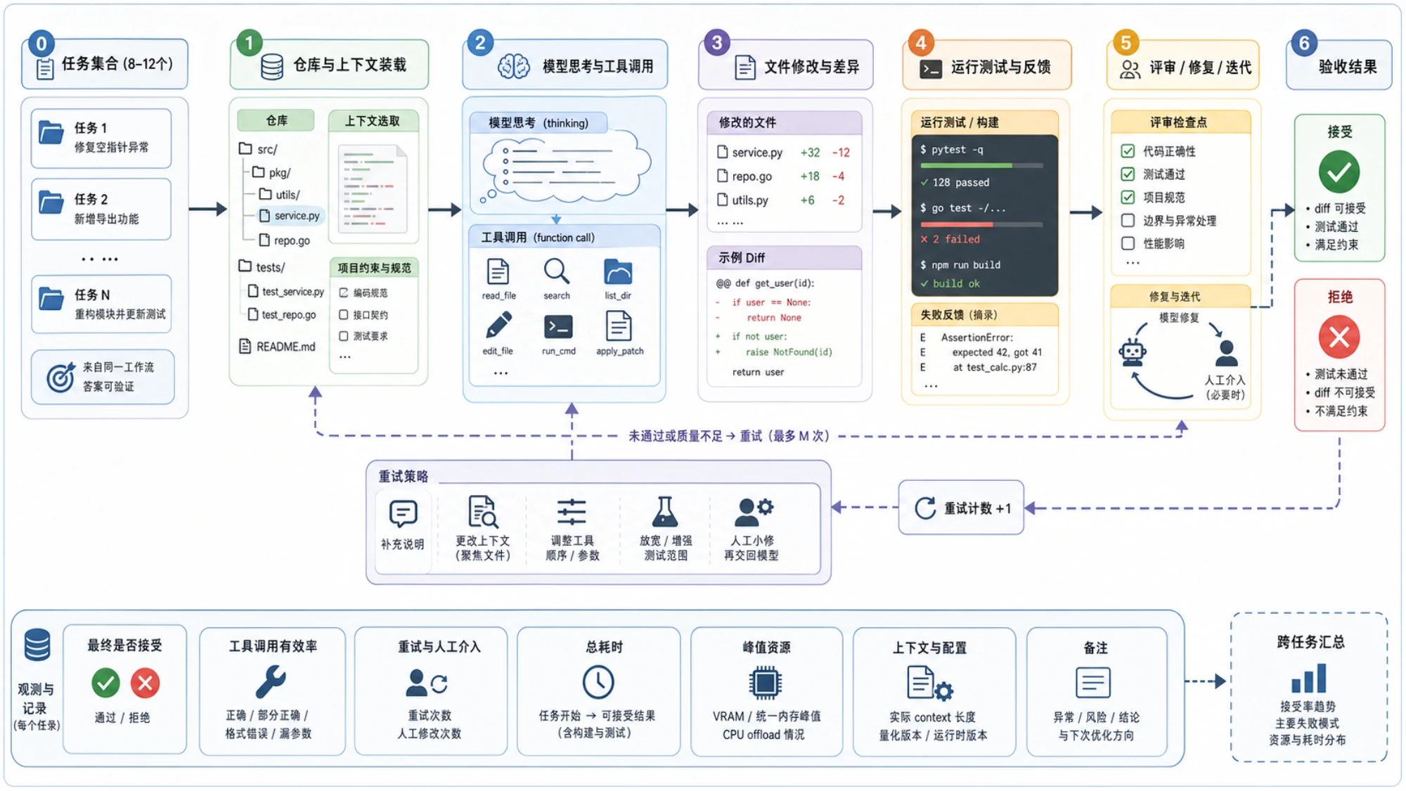Select the edit_file pencil tool icon
The image size is (1406, 791).
pos(498,326)
